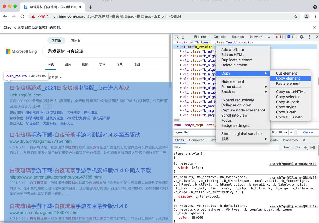Viewport: 319px width, 223px height.
Task: Switch to the Console tab
Action: (219, 37)
